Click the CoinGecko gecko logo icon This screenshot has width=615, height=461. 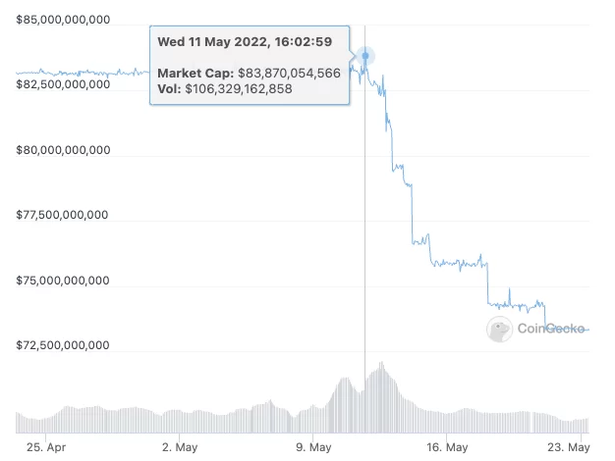tap(499, 329)
